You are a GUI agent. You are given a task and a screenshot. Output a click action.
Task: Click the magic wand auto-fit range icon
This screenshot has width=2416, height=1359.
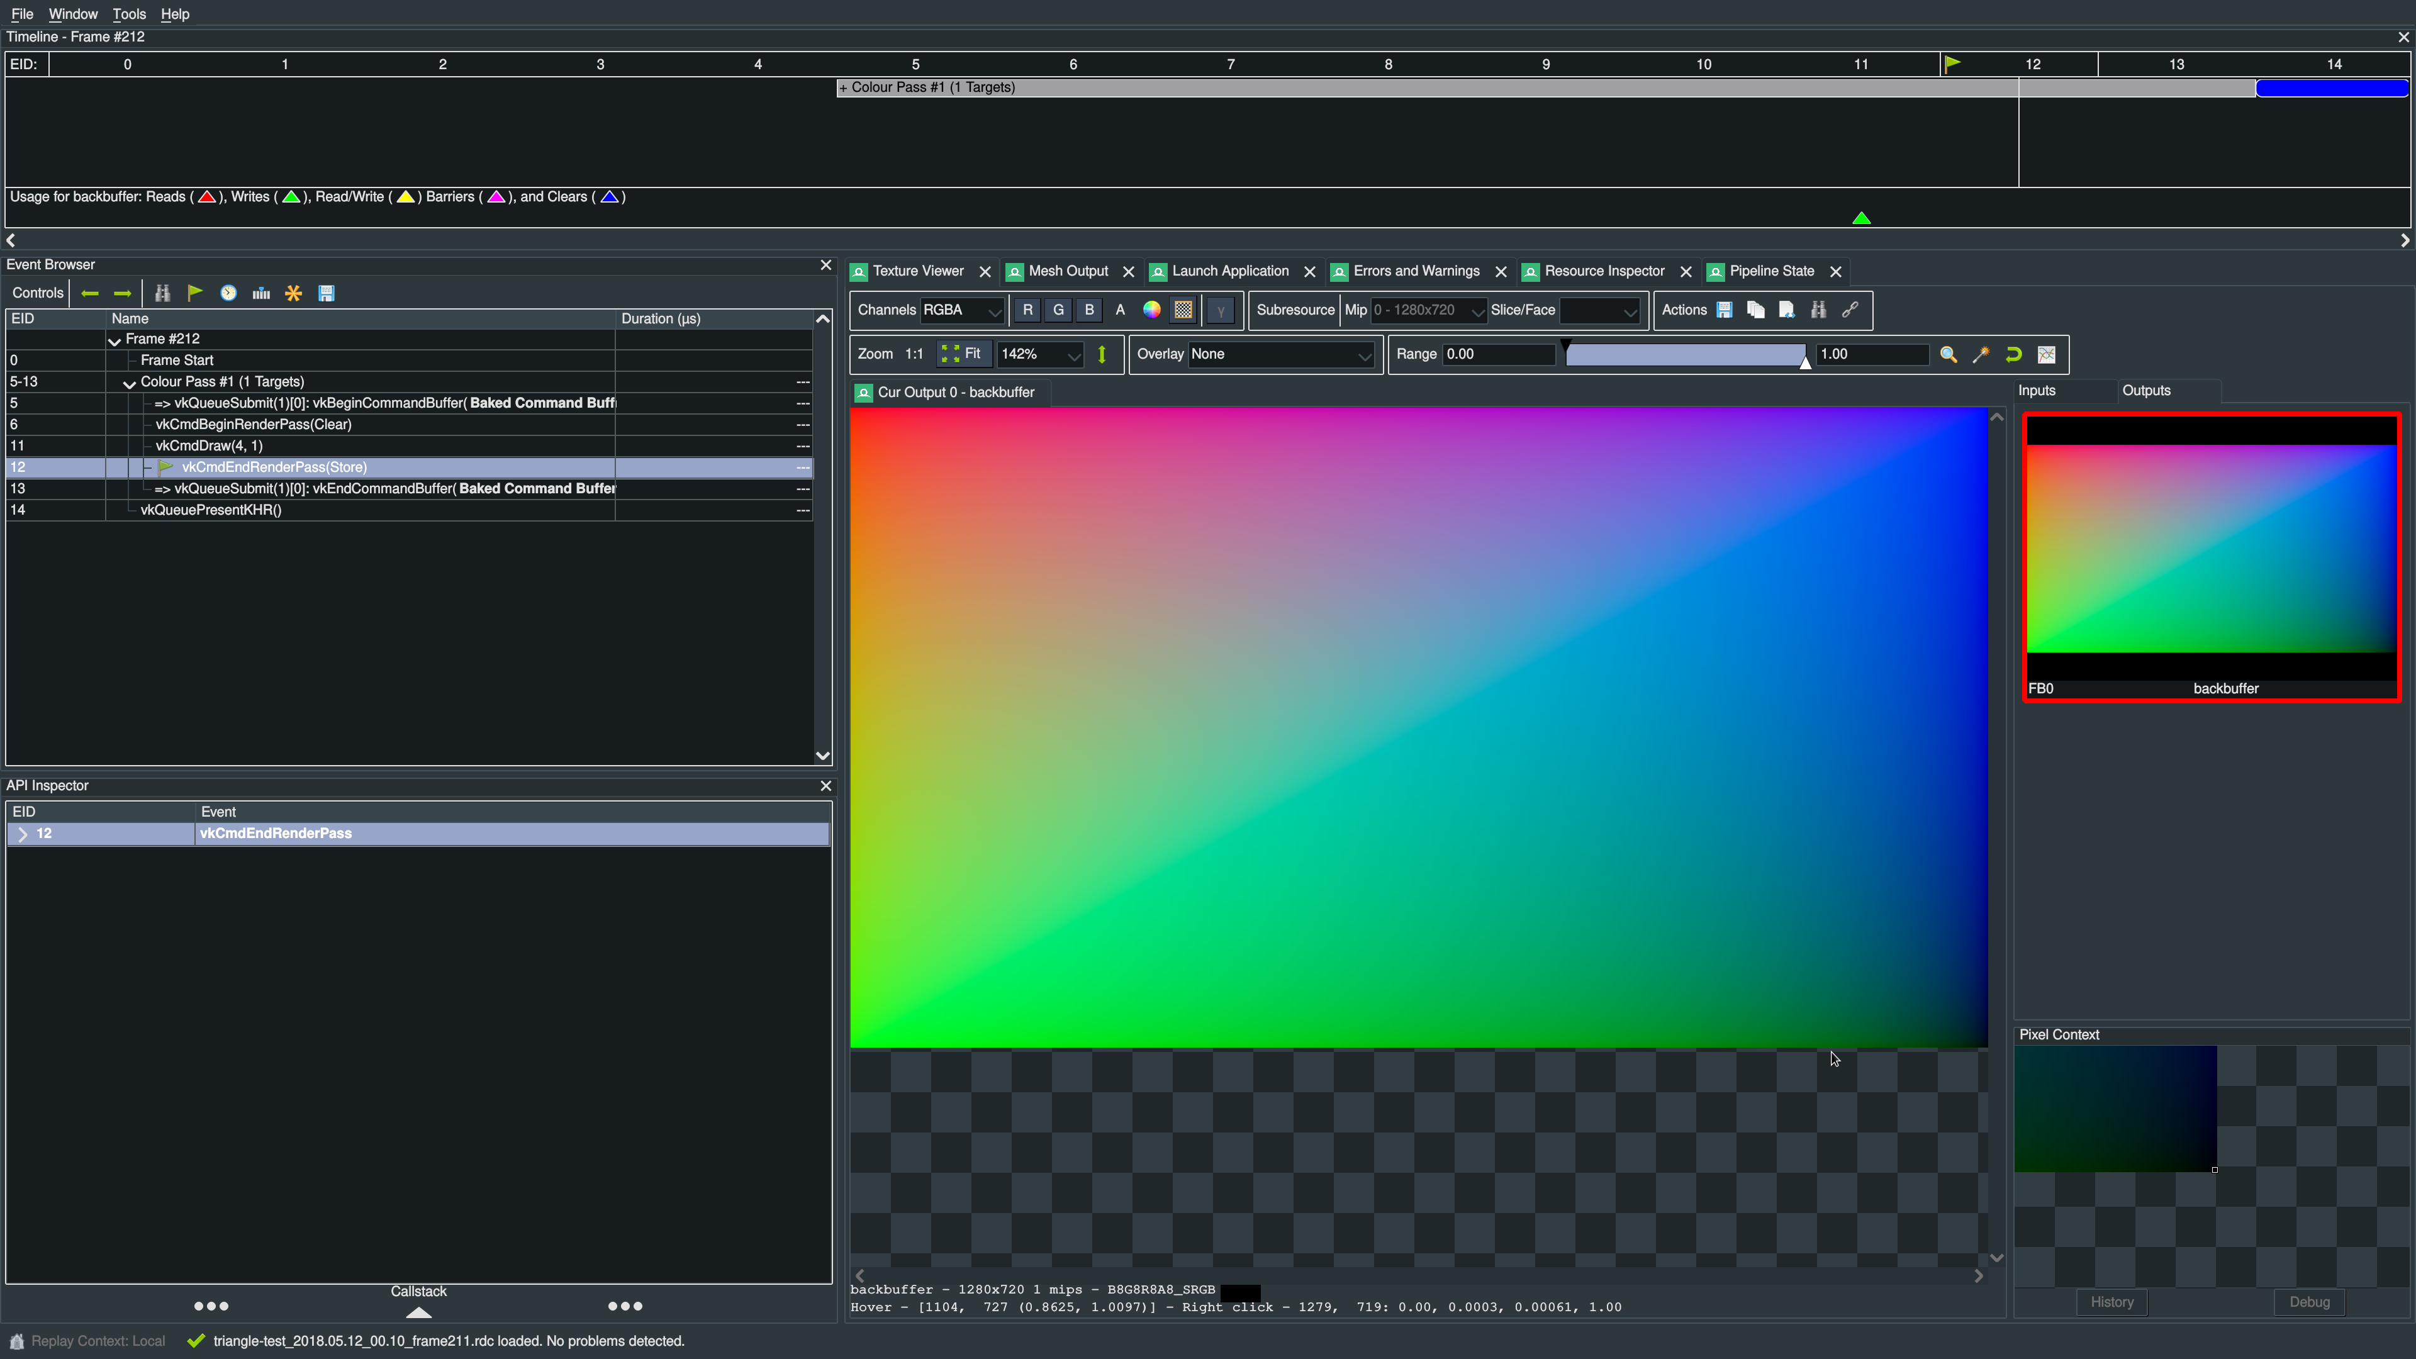click(x=1981, y=354)
